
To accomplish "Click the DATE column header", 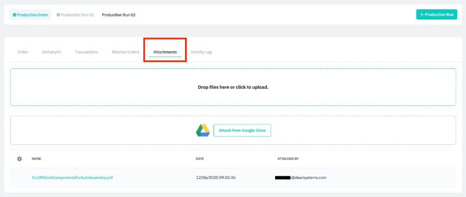I will [199, 159].
